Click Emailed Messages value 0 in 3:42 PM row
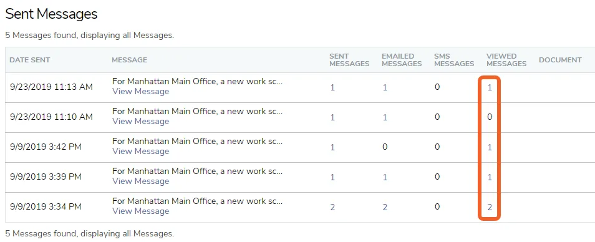The height and width of the screenshot is (242, 595). tap(385, 147)
